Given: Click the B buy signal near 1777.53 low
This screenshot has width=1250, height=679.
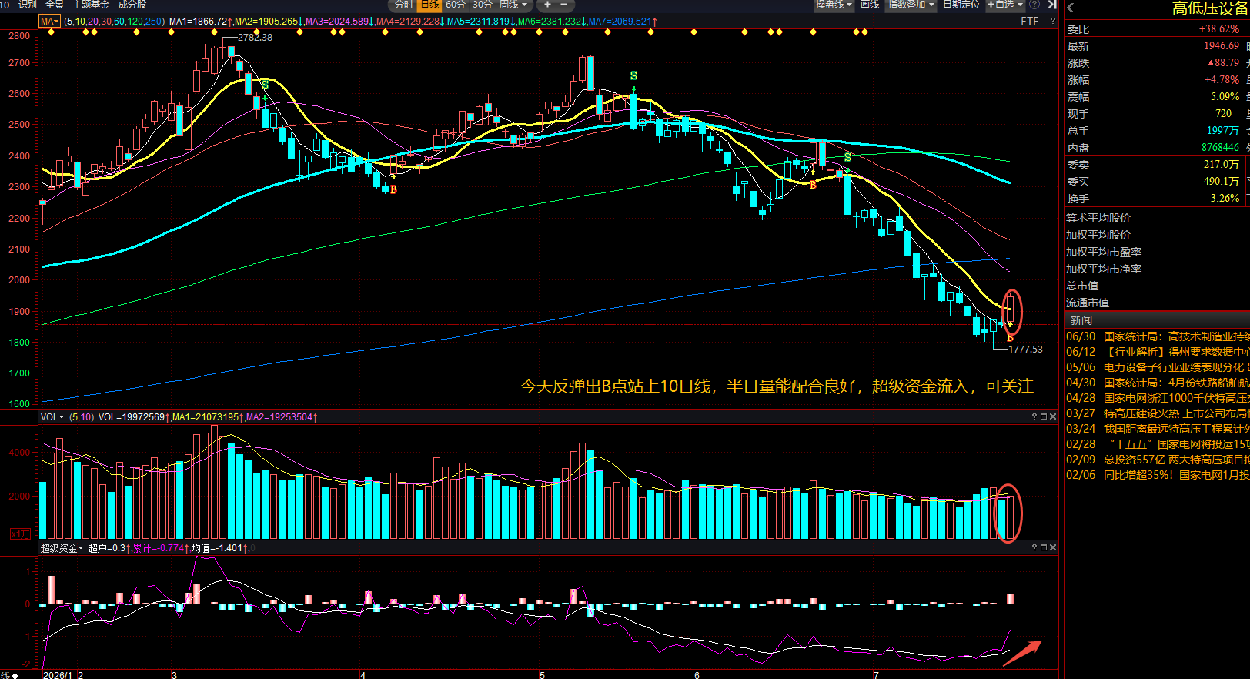Looking at the screenshot, I should pyautogui.click(x=1010, y=337).
